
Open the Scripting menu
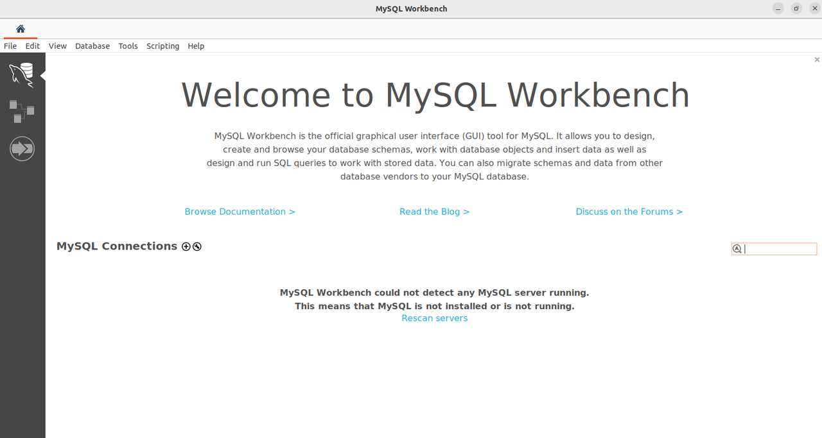pos(162,46)
